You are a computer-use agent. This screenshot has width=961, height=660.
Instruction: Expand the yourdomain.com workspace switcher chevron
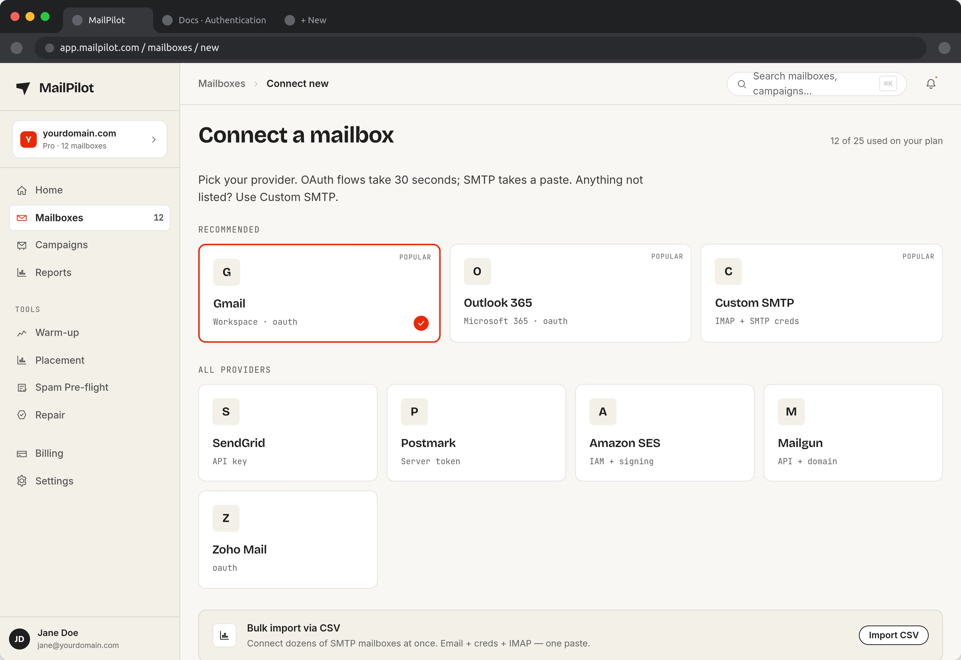pos(154,139)
